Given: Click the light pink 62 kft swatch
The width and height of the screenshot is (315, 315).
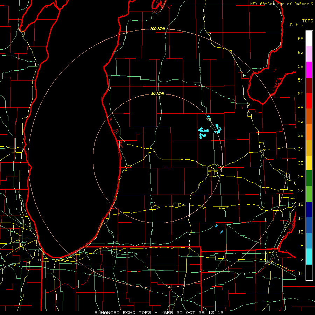Looking at the screenshot, I should [309, 54].
